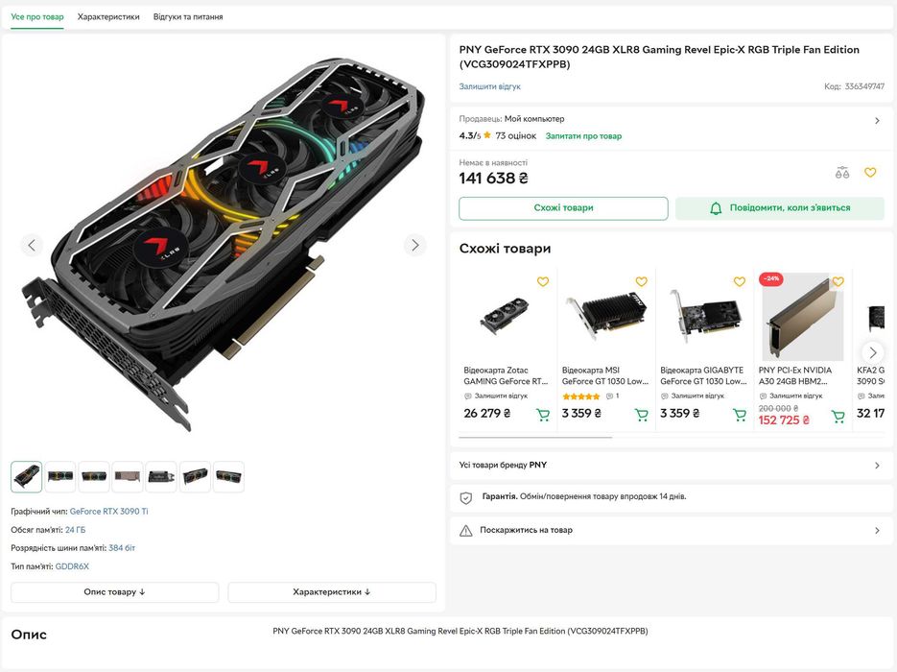Add PNY NVIDIA A30 card to cart
Viewport: 897px width, 672px height.
[x=838, y=417]
